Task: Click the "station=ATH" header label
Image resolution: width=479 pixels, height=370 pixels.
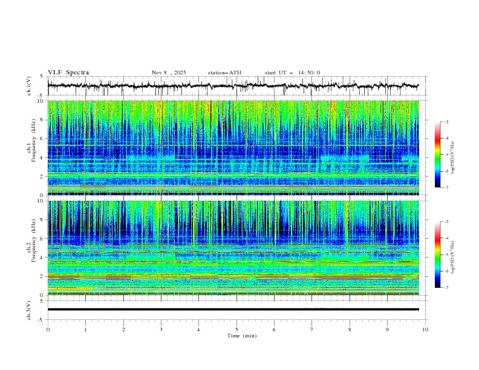Action: coord(224,73)
